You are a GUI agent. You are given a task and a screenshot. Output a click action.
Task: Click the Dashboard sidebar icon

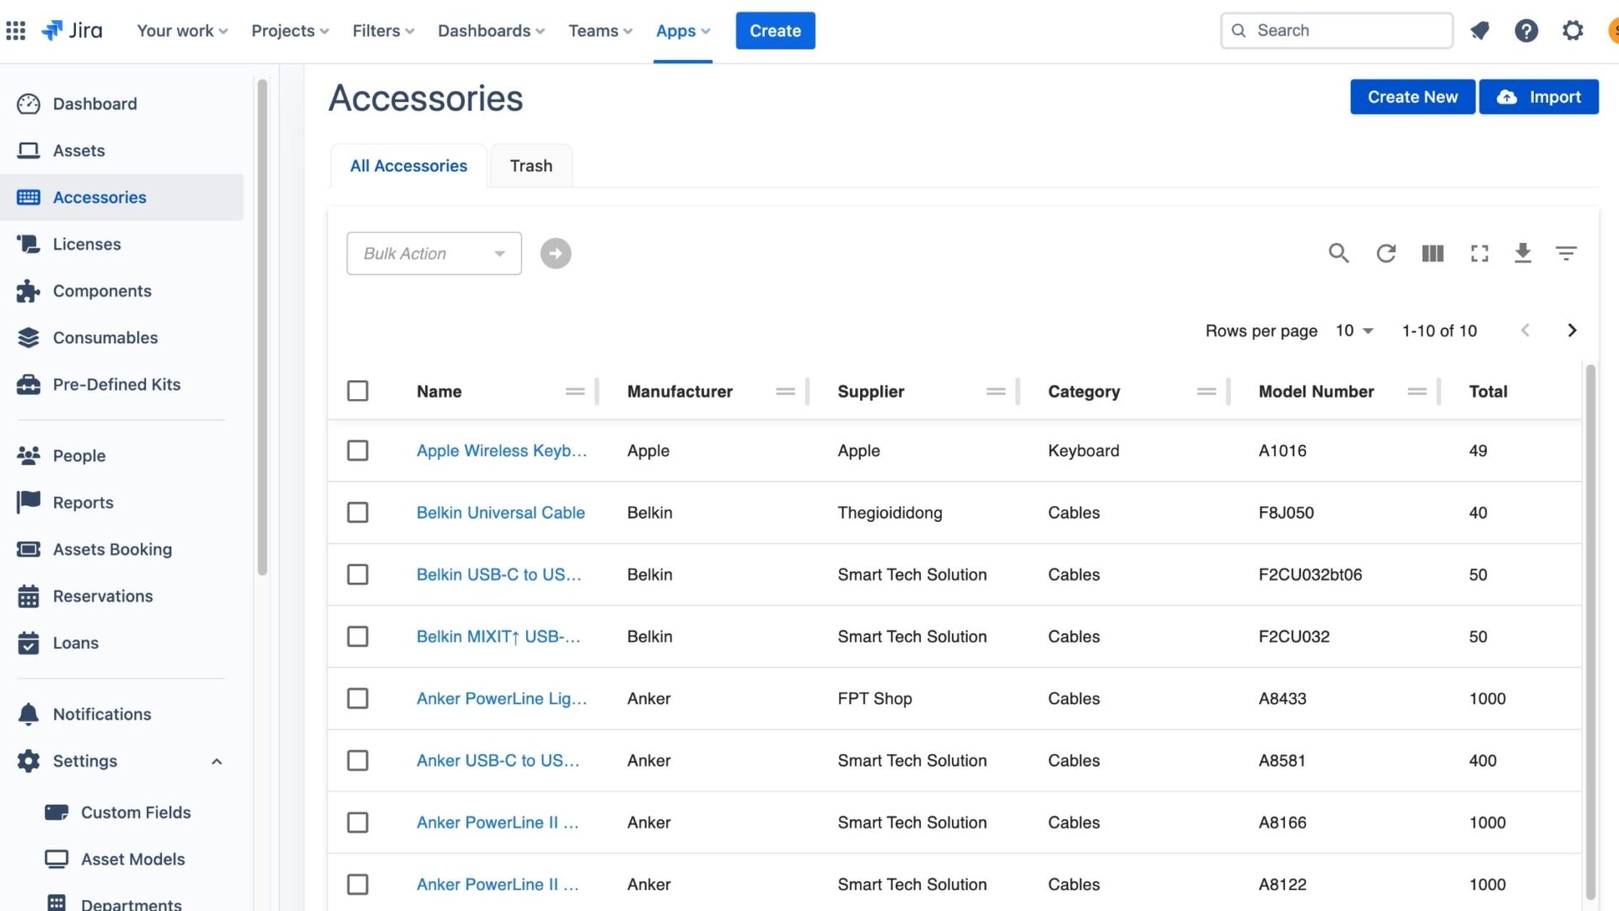point(29,104)
